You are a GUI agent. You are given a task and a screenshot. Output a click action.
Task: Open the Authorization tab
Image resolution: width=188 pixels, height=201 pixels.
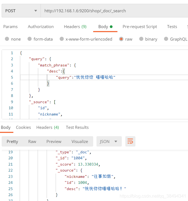click(x=41, y=26)
